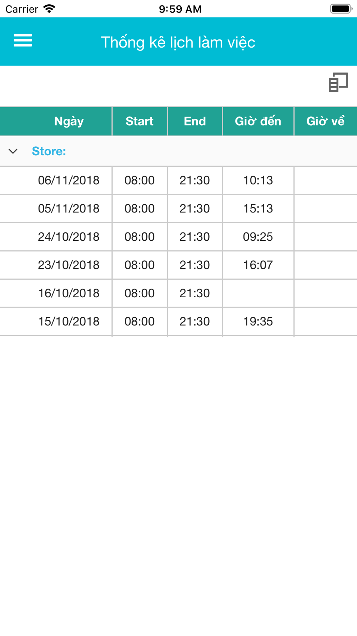Tap the 10:13 arrival time cell

coord(258,180)
